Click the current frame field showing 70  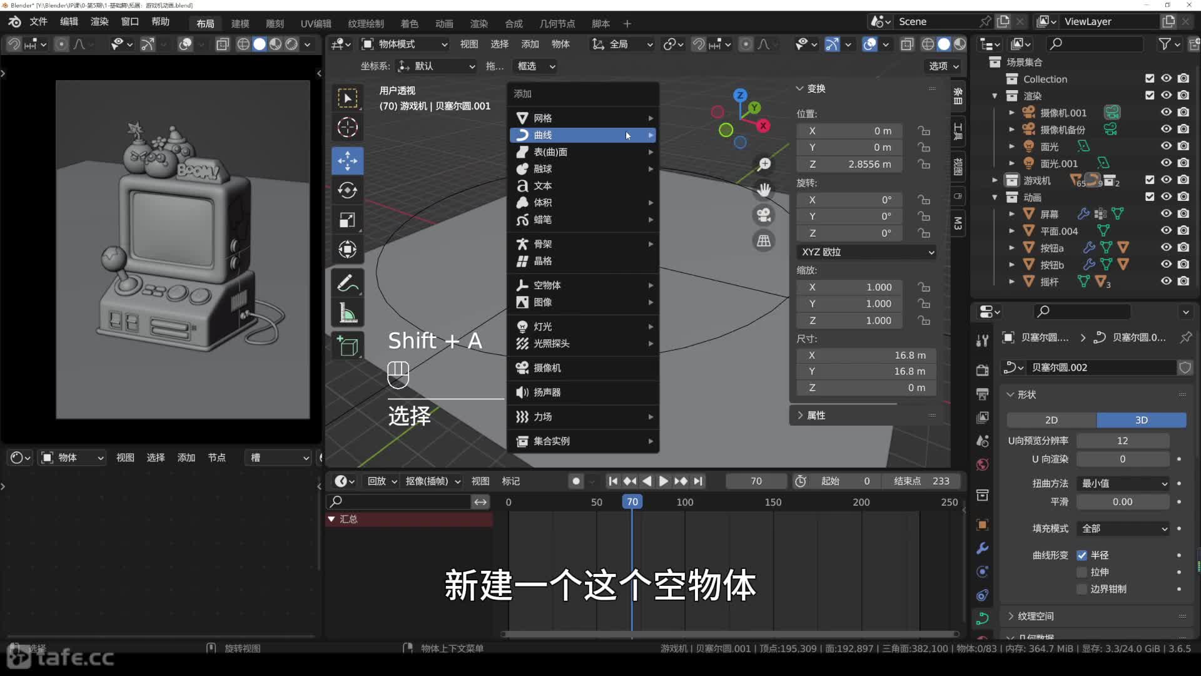pyautogui.click(x=756, y=481)
